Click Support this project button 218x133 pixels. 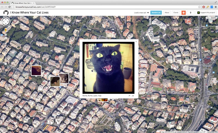[x=206, y=13]
